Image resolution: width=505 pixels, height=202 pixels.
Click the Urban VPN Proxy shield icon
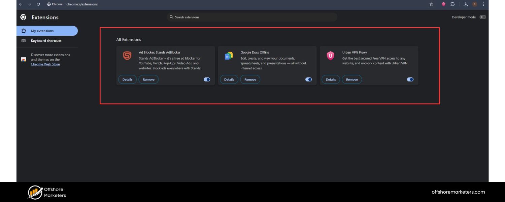(330, 56)
